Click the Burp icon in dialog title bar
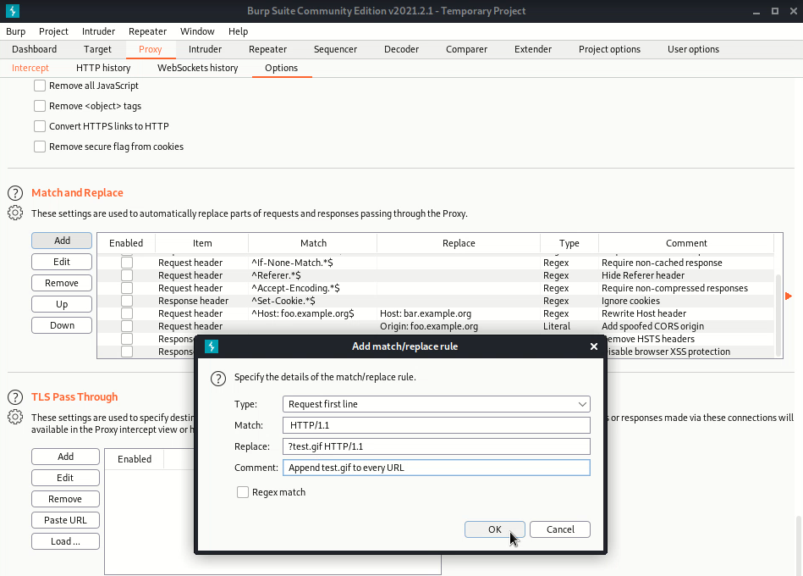 (x=212, y=346)
